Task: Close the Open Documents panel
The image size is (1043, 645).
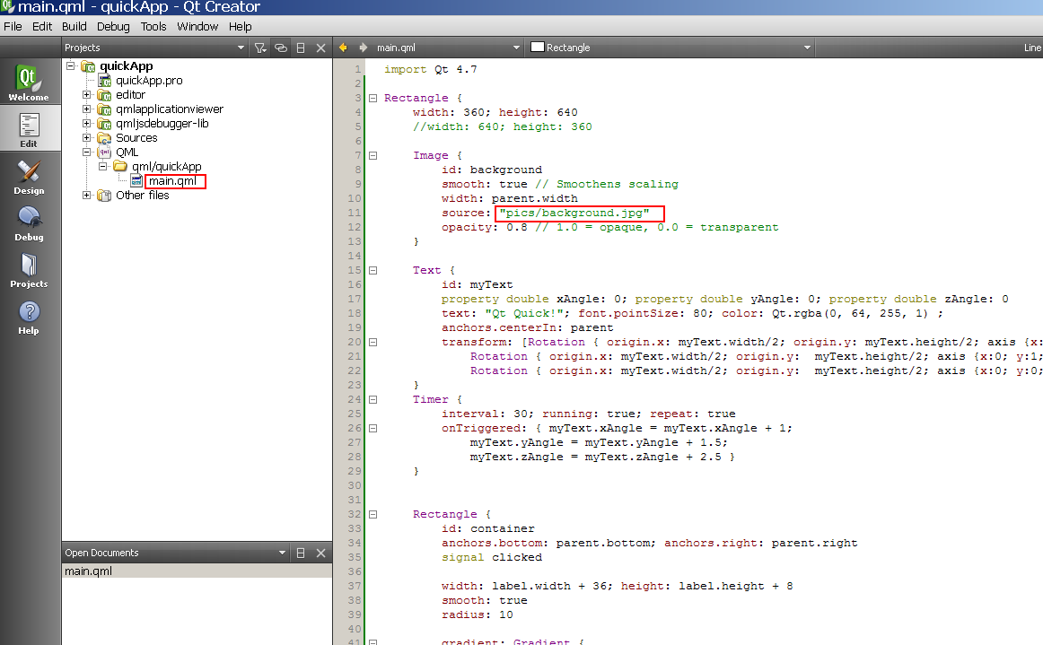Action: [320, 553]
